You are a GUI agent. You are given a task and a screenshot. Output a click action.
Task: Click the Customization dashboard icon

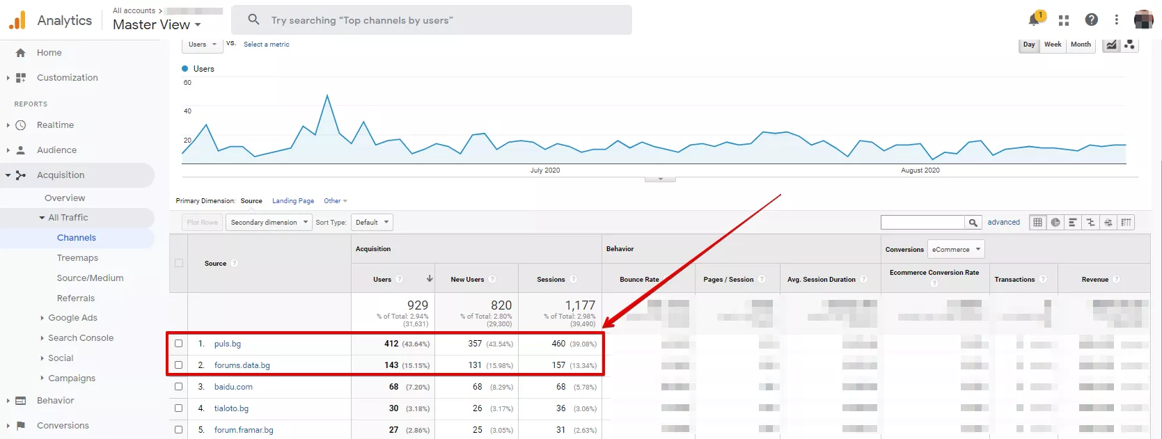click(x=21, y=78)
